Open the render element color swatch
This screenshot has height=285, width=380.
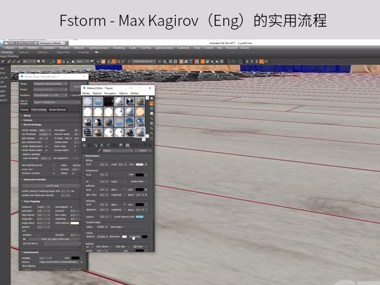coord(139,217)
